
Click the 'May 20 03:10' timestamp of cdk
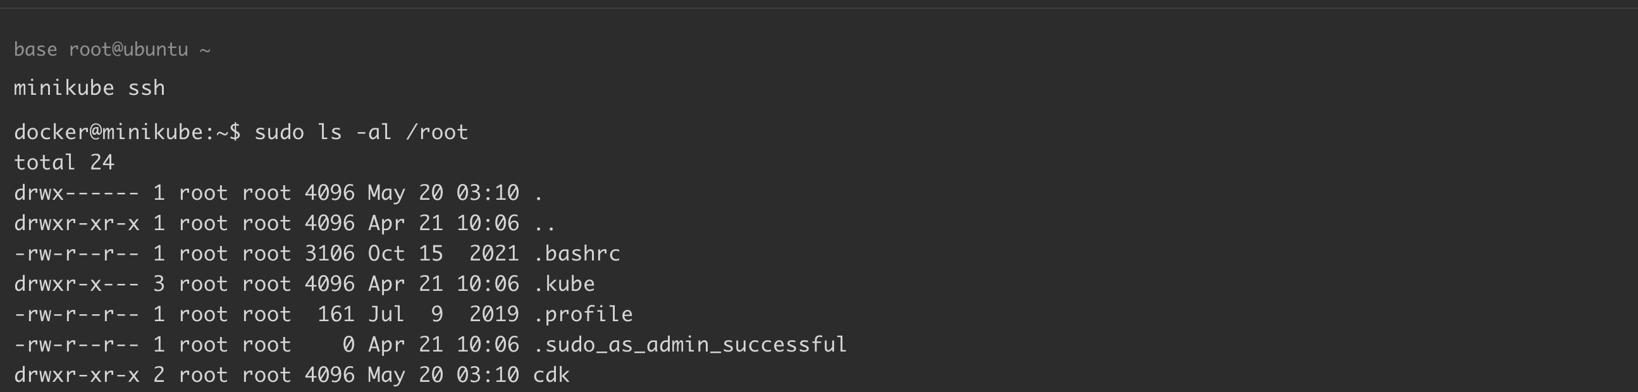coord(443,375)
